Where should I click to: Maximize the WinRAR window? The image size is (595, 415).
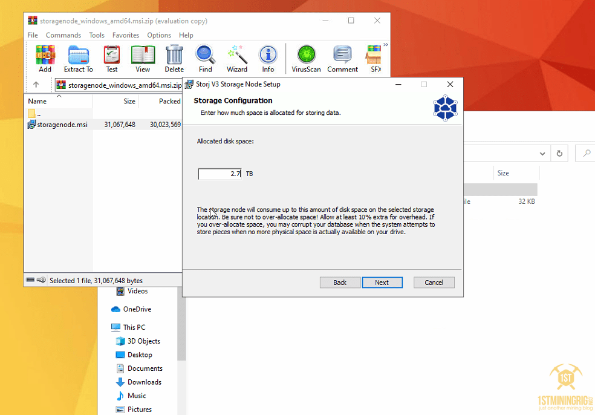351,21
